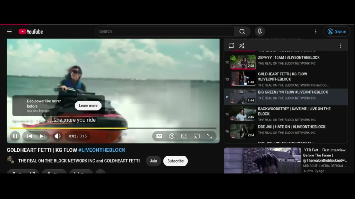The height and width of the screenshot is (199, 355).
Task: Click the MID SOUTH MEDIA OFFICIAL channel name
Action: pos(325,166)
